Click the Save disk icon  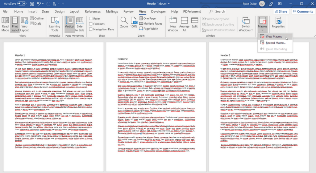[32, 4]
